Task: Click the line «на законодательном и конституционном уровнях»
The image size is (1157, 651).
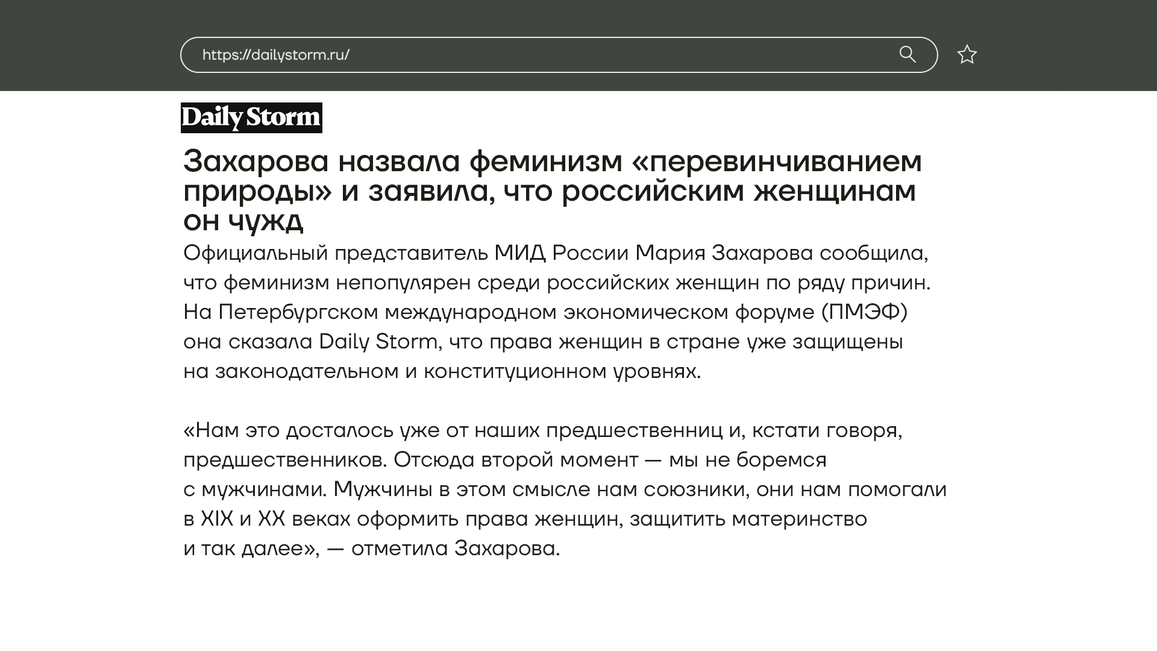Action: coord(442,371)
